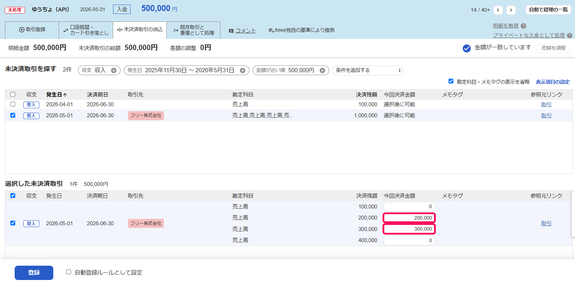
Task: Click the 差額を調整 button
Action: (x=554, y=48)
